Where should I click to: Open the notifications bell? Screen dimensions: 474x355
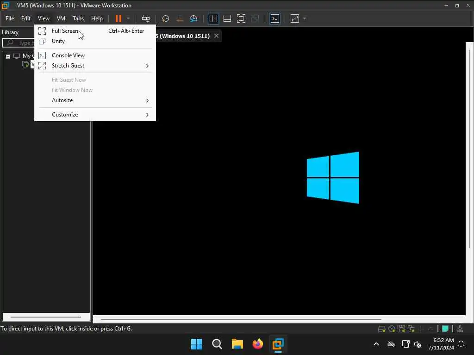point(462,344)
